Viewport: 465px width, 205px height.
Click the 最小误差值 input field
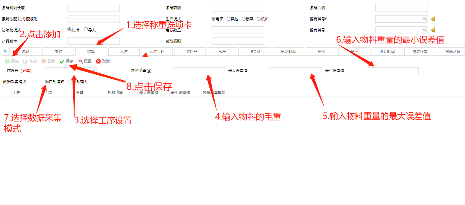coord(392,71)
